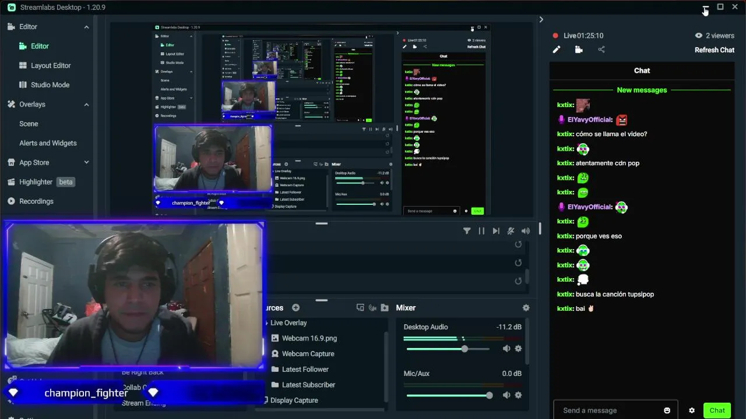Screen dimensions: 746x419
Task: Click Refresh Chat
Action: coord(715,50)
